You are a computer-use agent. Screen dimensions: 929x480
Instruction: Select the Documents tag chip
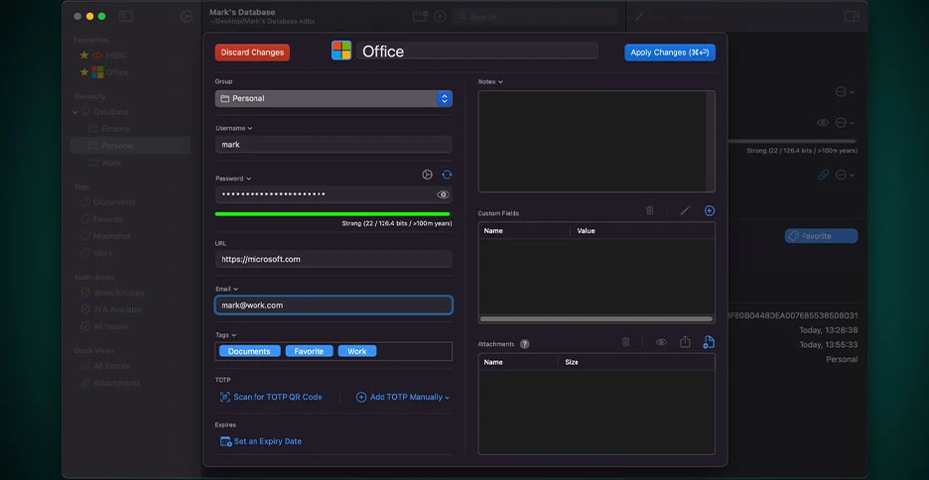249,351
